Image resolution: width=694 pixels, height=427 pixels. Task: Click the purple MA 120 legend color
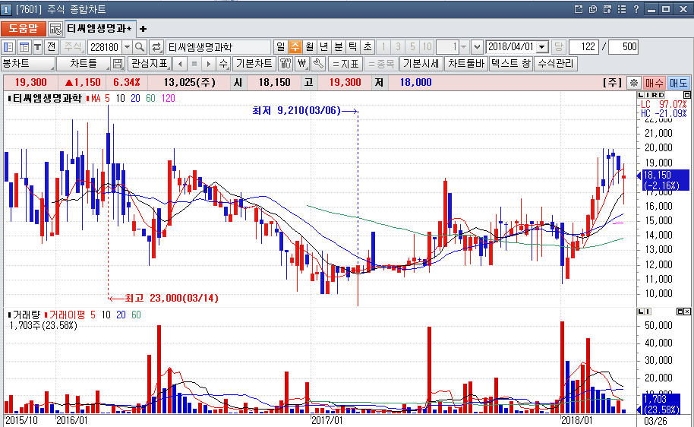point(168,99)
